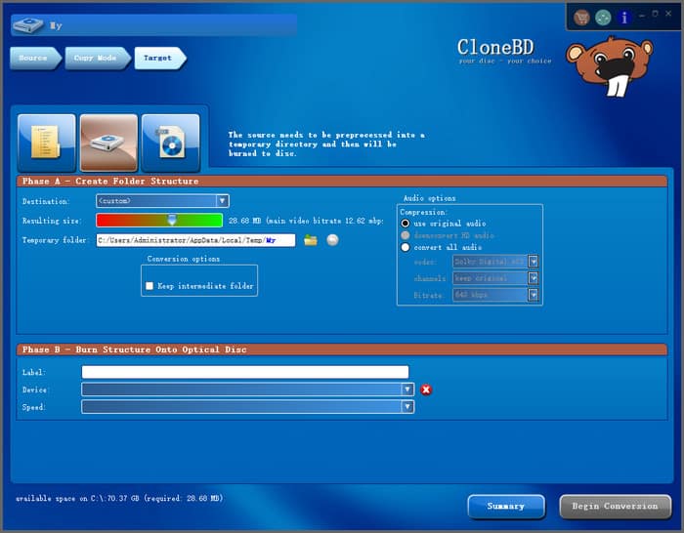Select the disc drive output target icon
Screen dimensions: 684x533
click(x=108, y=141)
